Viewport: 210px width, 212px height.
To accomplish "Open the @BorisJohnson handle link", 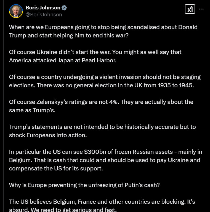I will click(x=44, y=15).
